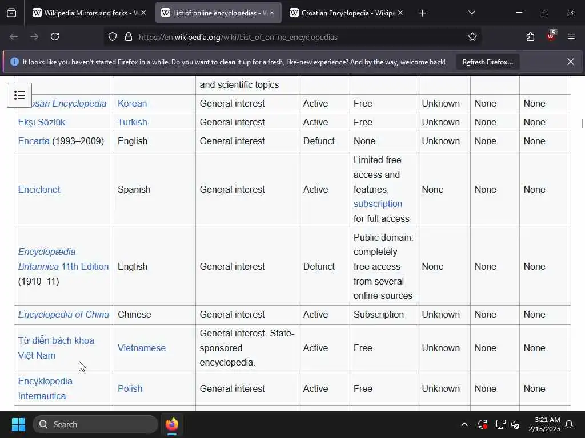Viewport: 585px width, 438px height.
Task: Select the Subscription cell in China row
Action: point(383,314)
